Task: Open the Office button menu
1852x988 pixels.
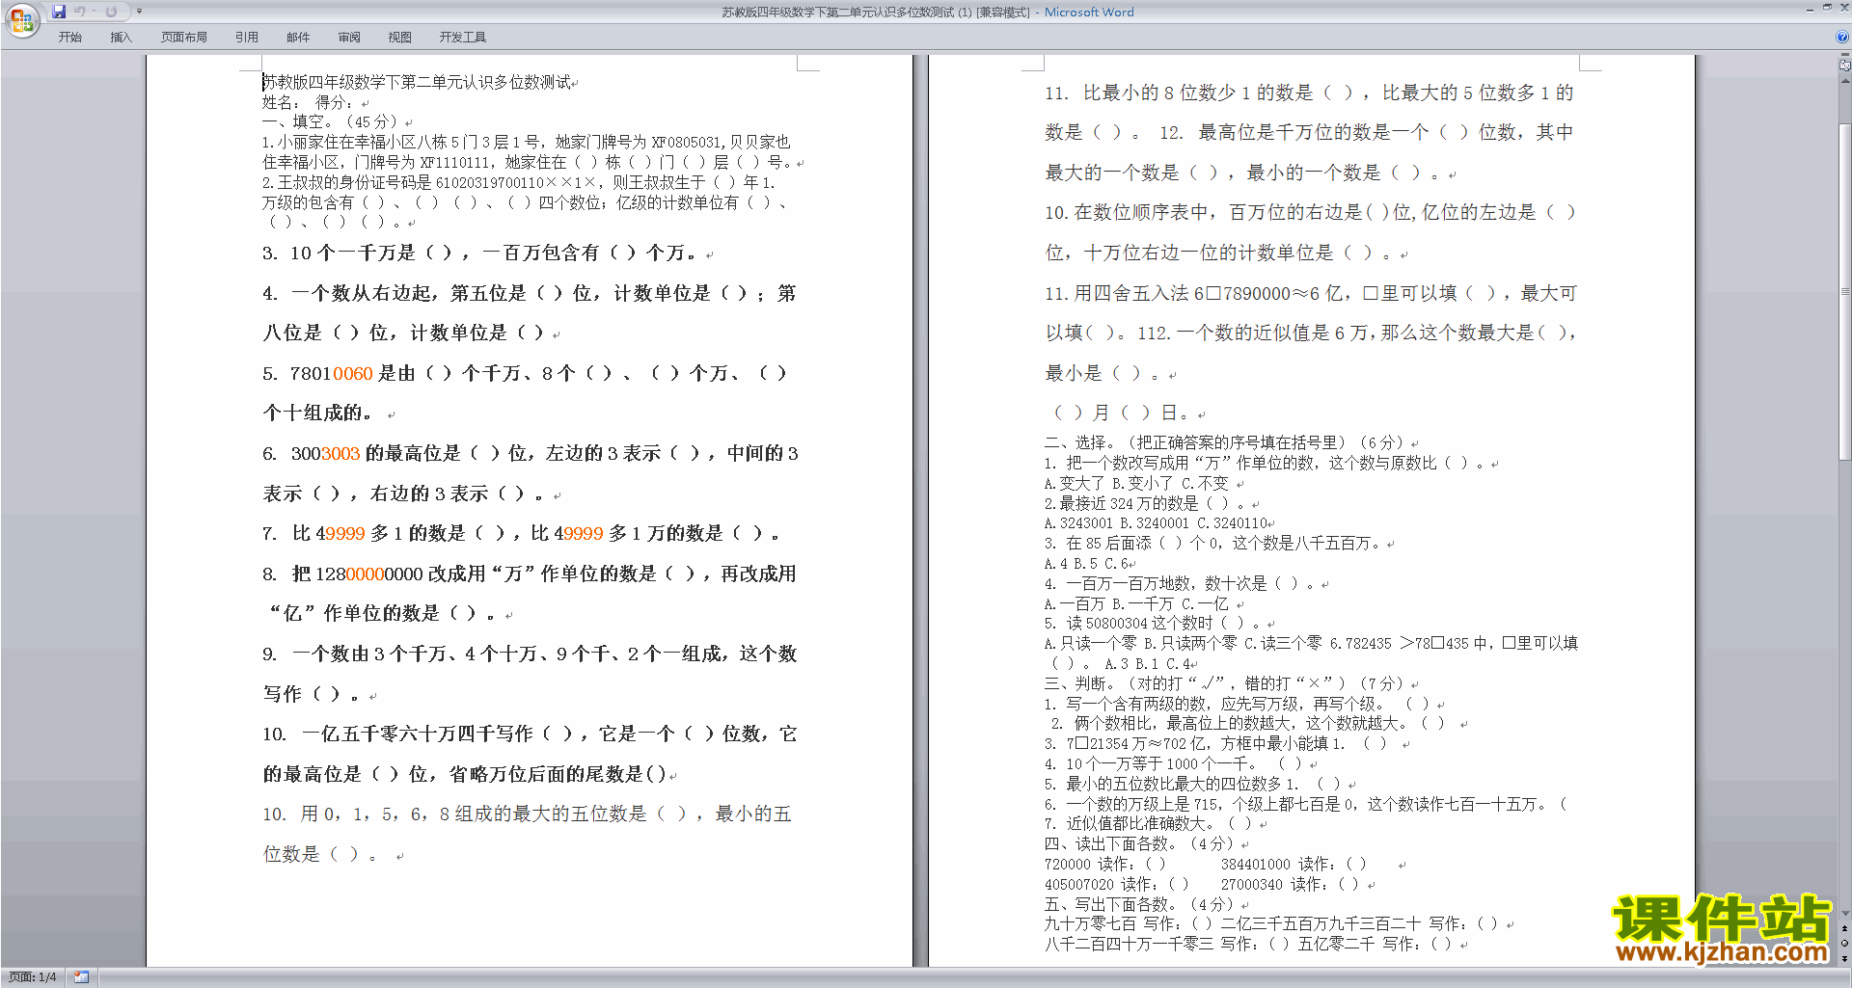Action: 21,19
